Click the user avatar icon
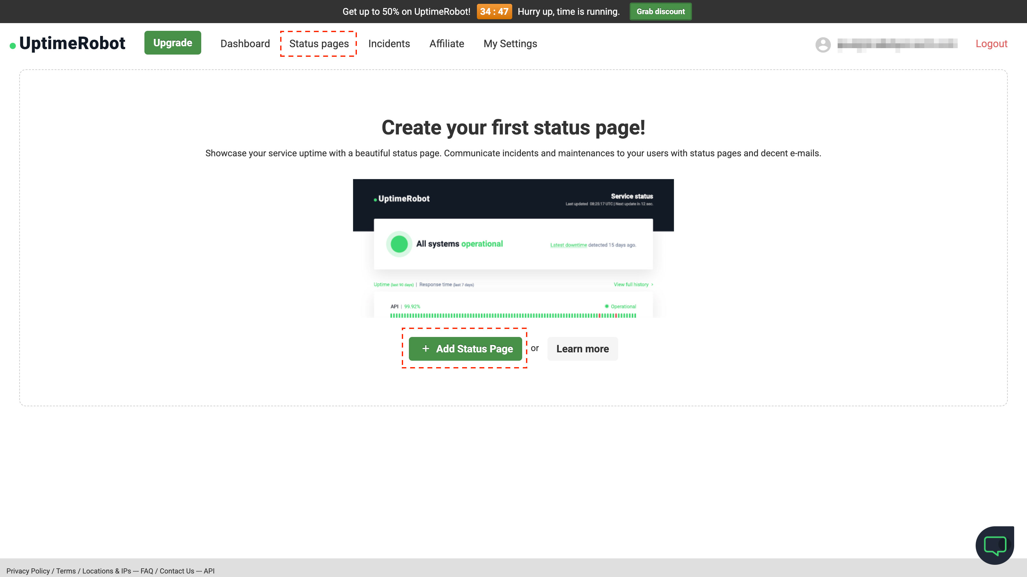1027x577 pixels. tap(823, 45)
